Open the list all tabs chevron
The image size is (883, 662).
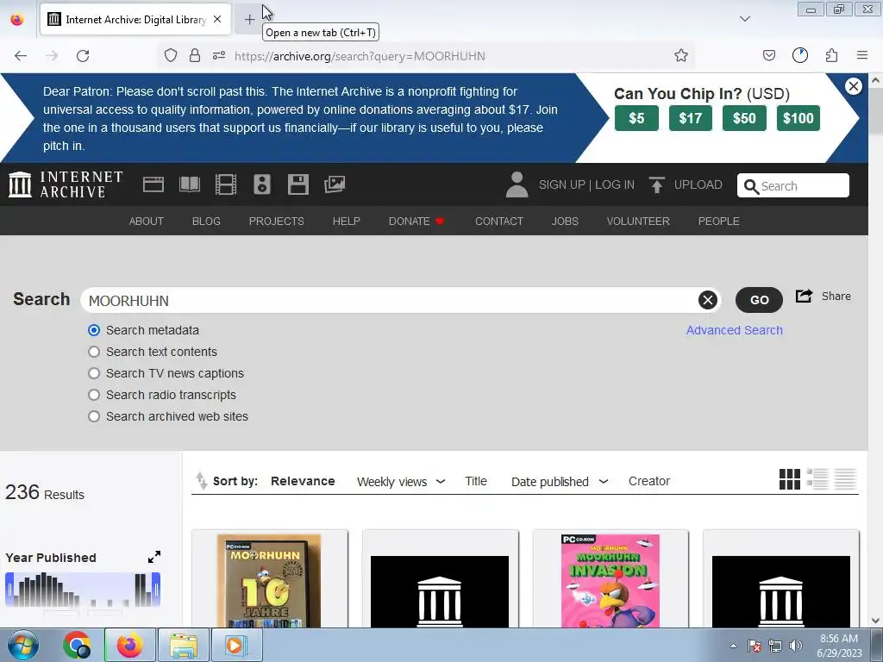click(745, 19)
